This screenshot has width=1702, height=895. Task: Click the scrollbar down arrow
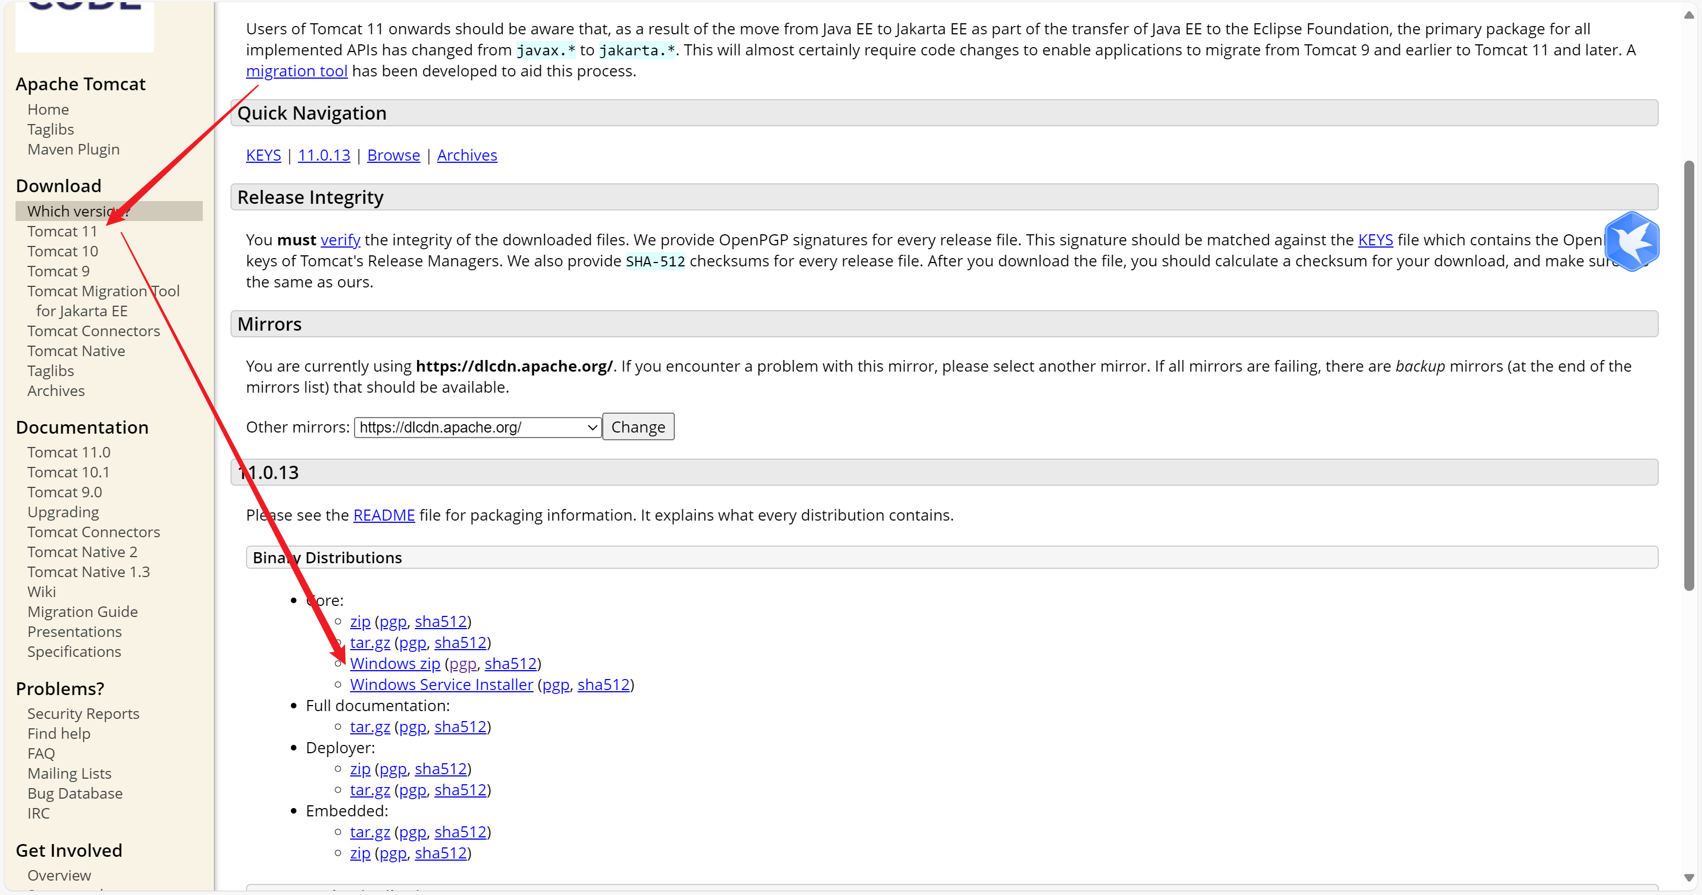[x=1688, y=878]
